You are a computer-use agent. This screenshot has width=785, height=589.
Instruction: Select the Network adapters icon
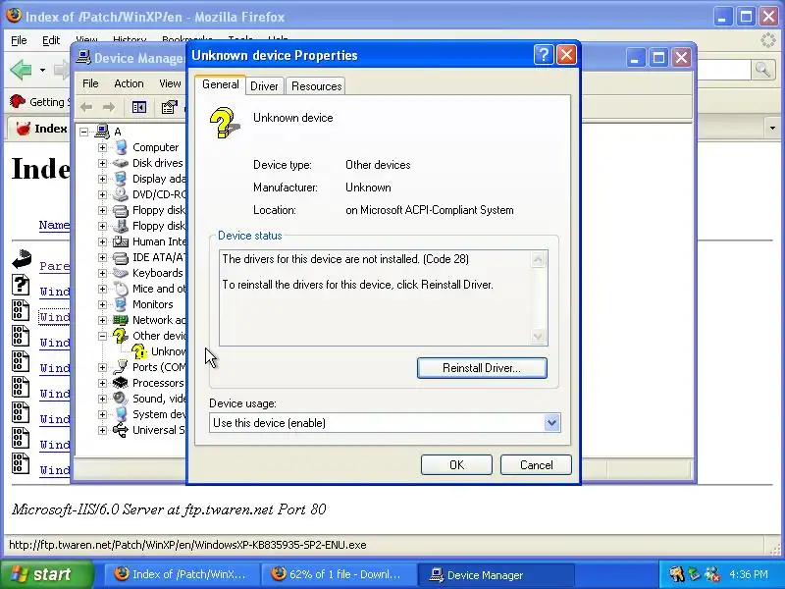[x=121, y=320]
